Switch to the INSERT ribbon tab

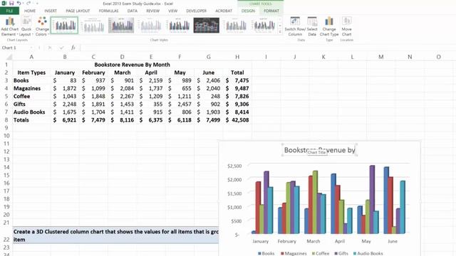click(x=51, y=11)
